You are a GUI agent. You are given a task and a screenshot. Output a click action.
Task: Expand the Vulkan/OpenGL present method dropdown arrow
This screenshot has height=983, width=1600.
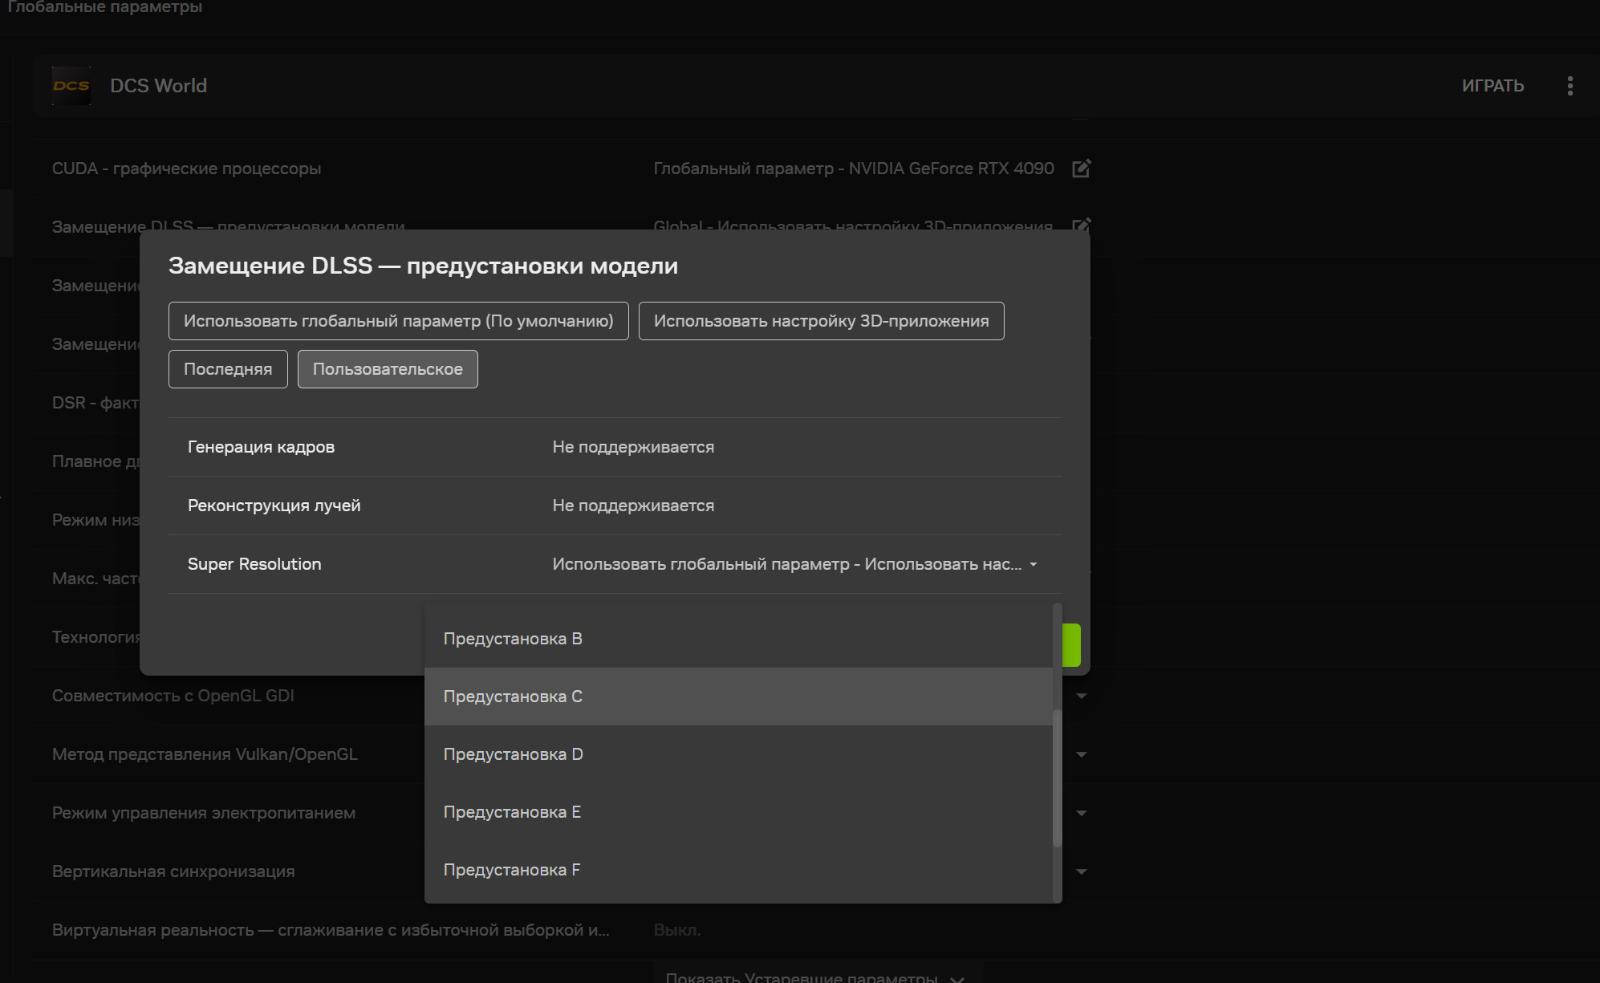pos(1081,754)
